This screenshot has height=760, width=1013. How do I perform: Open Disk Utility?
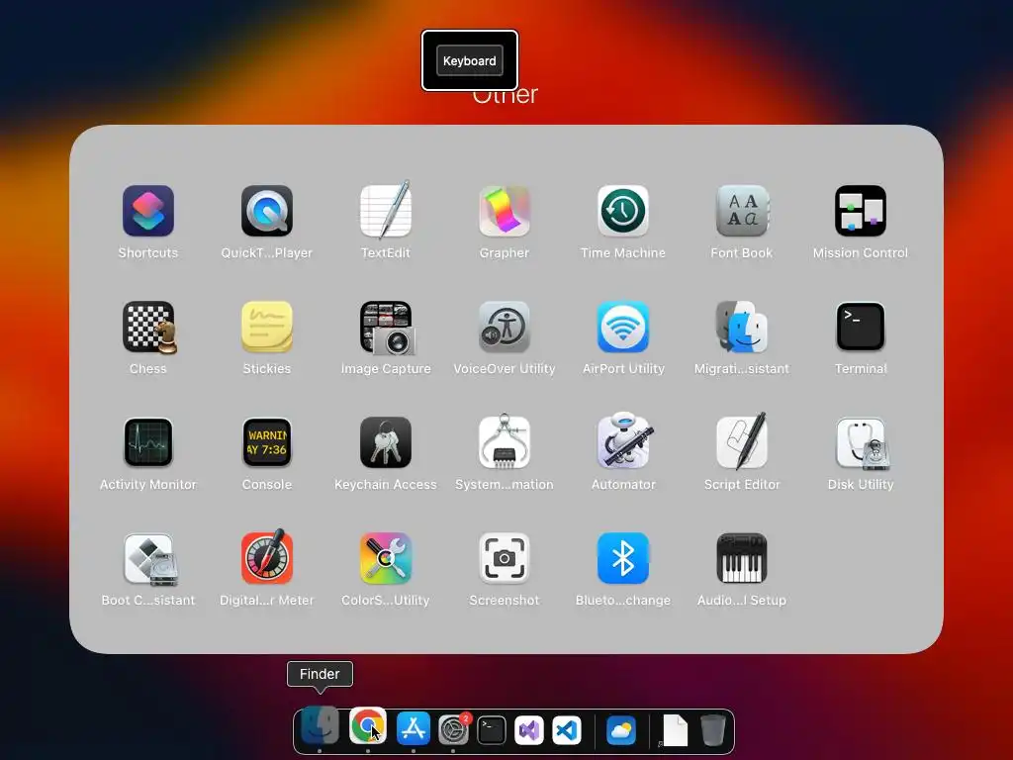[x=862, y=442]
